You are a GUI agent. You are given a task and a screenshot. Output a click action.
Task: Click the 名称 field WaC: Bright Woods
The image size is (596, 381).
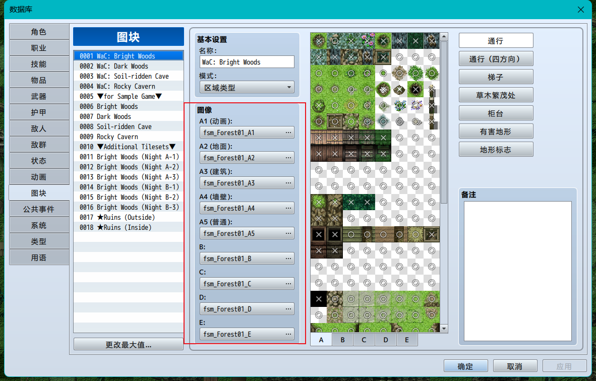[247, 62]
